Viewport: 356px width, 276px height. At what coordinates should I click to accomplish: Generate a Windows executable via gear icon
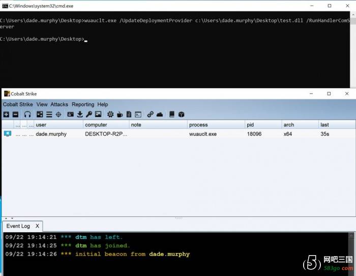click(x=110, y=115)
